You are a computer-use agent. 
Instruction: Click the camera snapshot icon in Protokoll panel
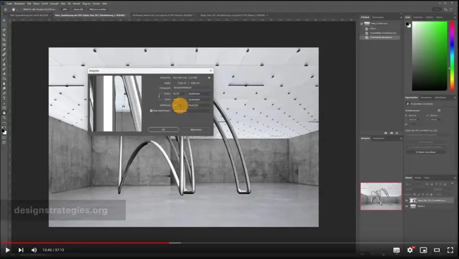pyautogui.click(x=391, y=133)
